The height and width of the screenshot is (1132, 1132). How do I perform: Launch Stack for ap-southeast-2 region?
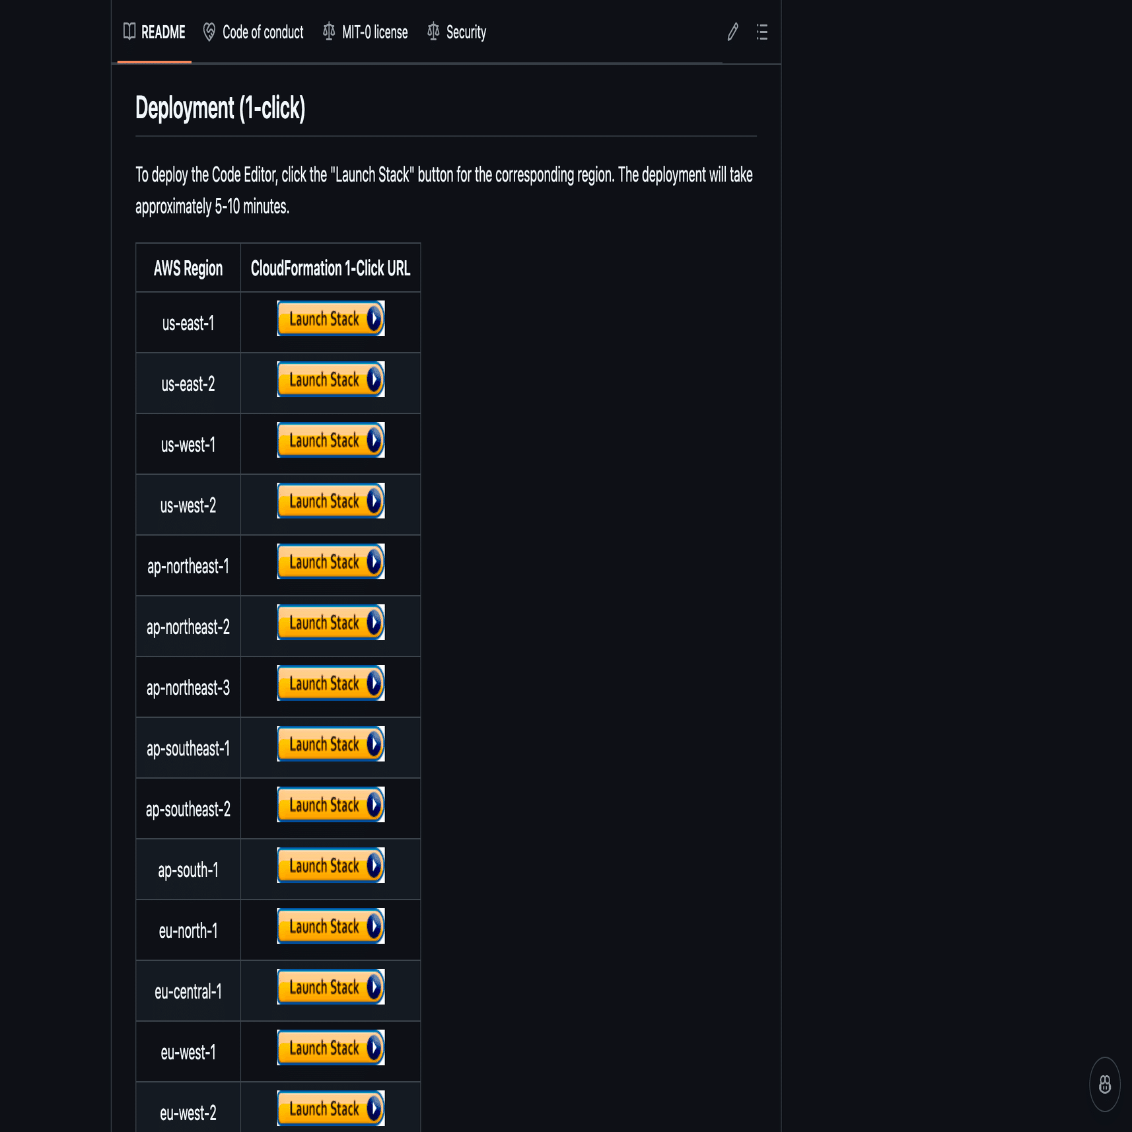click(x=331, y=805)
